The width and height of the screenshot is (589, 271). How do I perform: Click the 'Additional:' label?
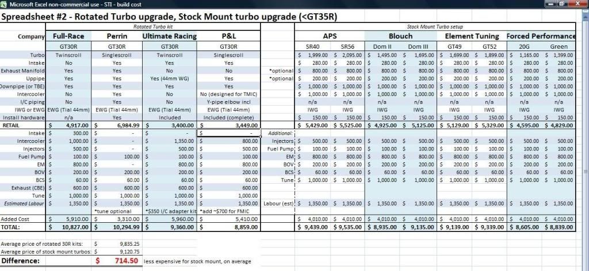[x=280, y=133]
